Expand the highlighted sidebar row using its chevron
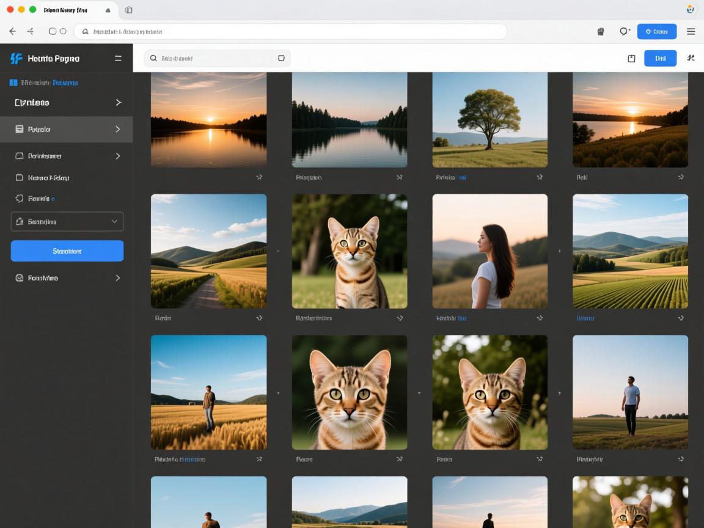Screen dimensions: 704x528 coord(118,130)
